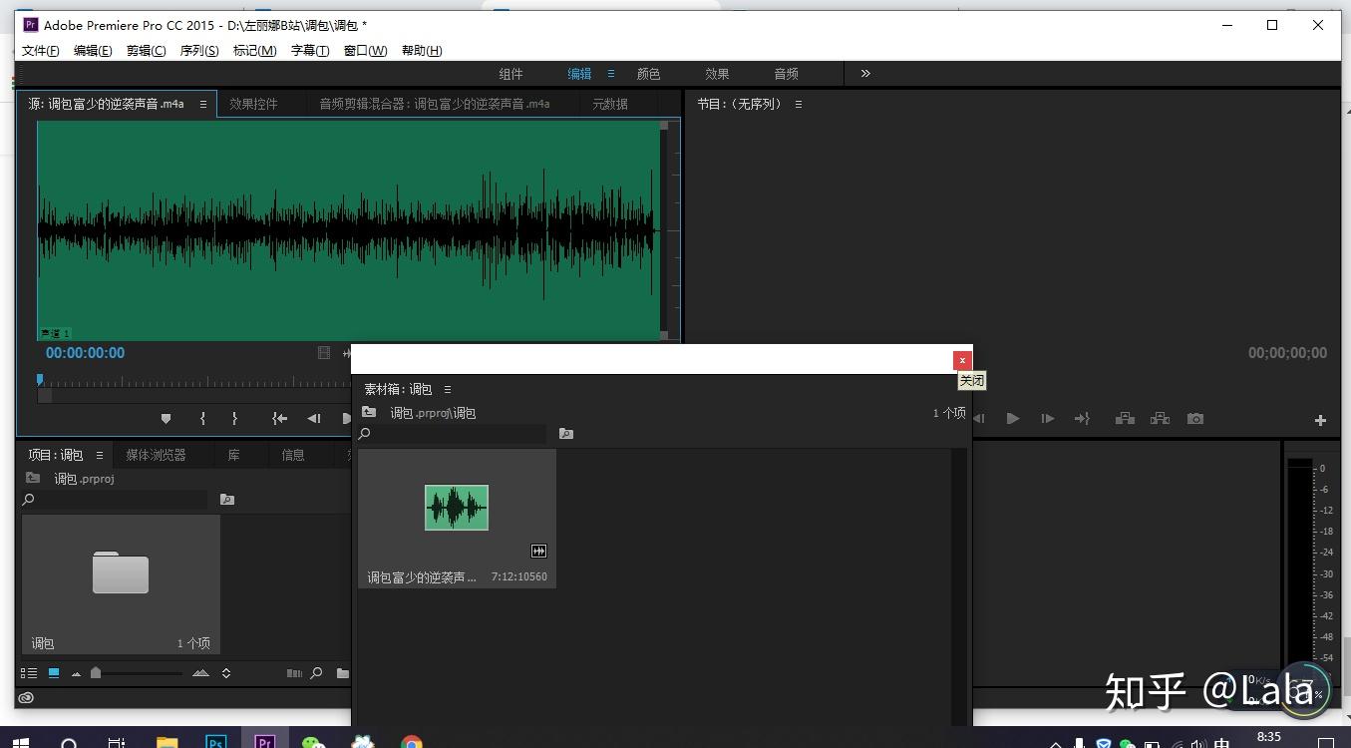The width and height of the screenshot is (1351, 748).
Task: Click zoom in large mountain icon
Action: [x=200, y=673]
